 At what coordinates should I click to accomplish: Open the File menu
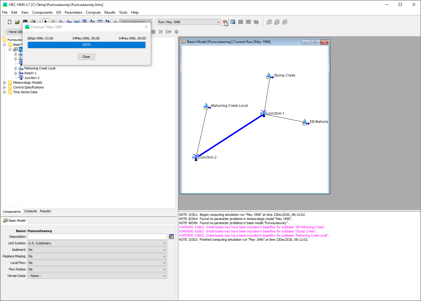5,12
